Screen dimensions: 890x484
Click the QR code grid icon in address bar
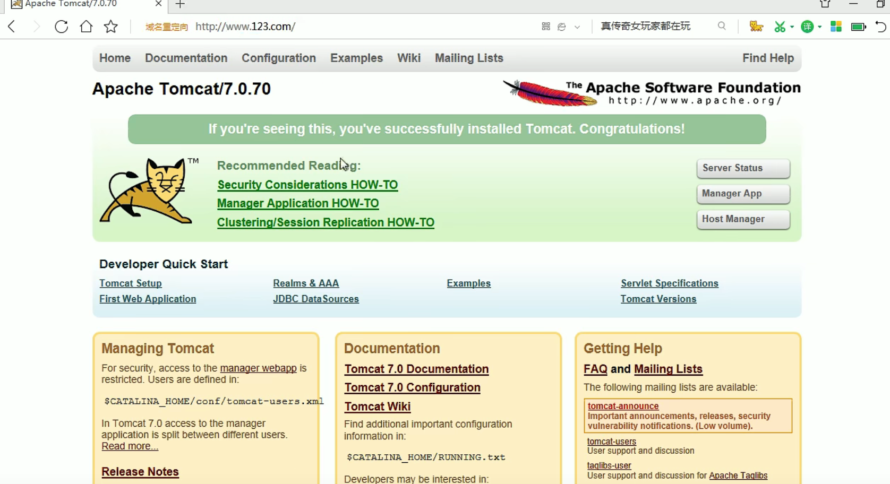click(546, 27)
